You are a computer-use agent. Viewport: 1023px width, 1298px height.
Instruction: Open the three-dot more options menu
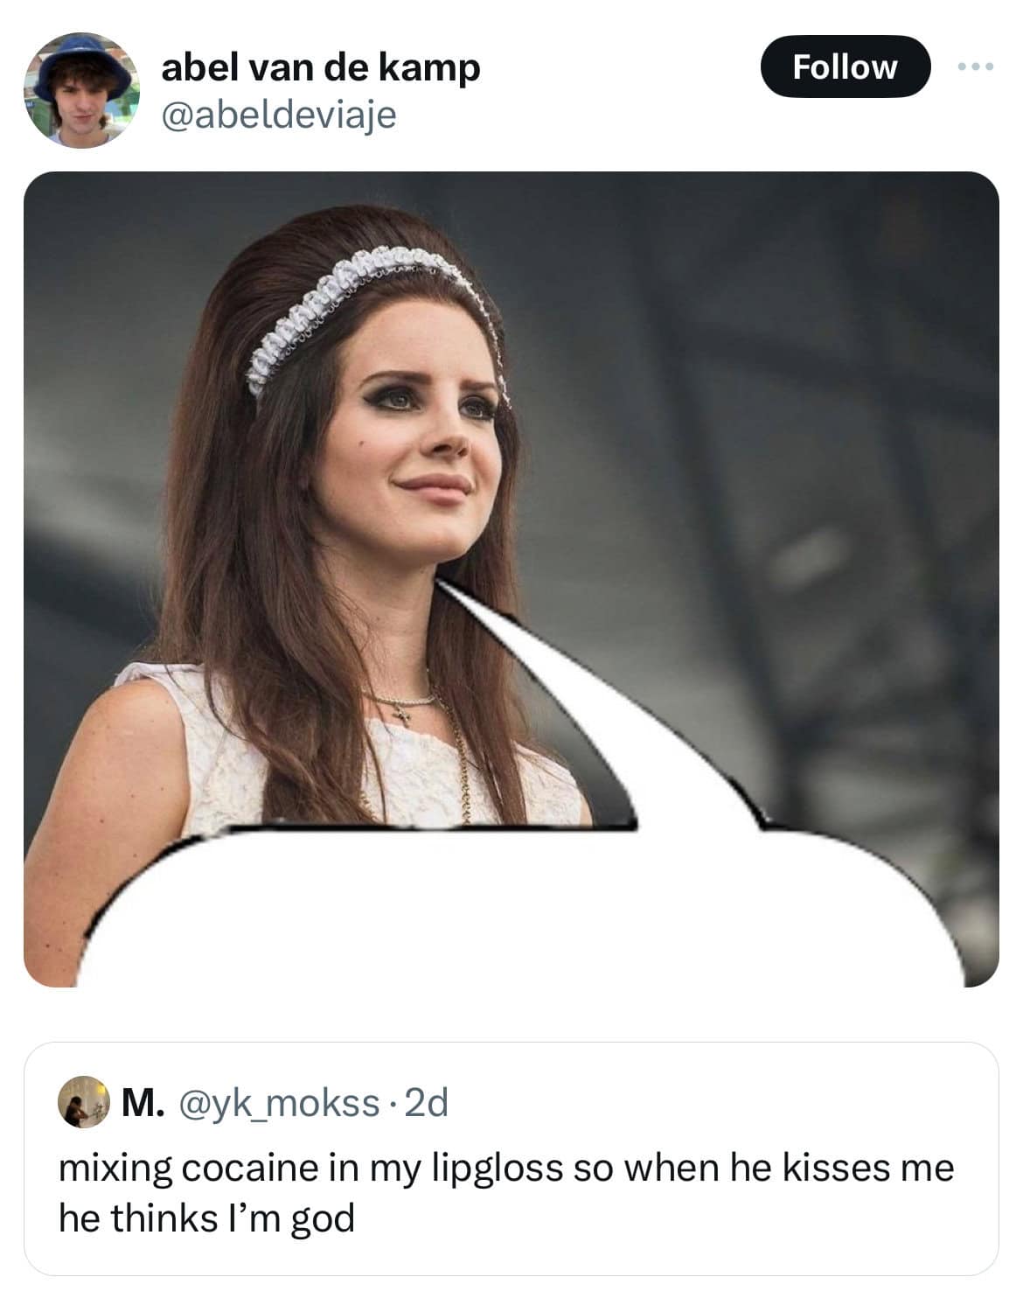tap(976, 66)
